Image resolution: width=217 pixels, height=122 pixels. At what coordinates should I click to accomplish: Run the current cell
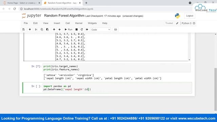68,29
